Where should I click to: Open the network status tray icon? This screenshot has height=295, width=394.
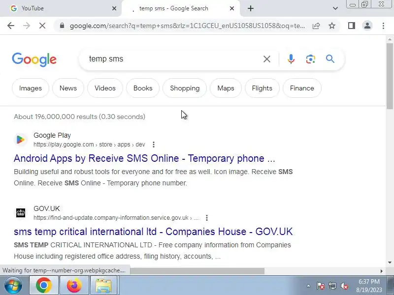click(x=332, y=286)
